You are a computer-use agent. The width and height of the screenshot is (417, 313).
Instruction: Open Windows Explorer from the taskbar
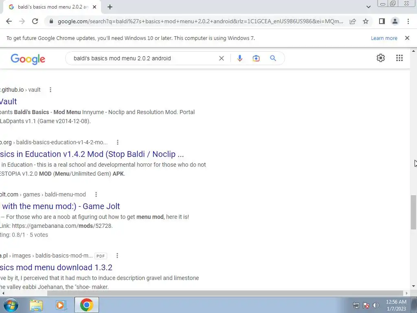(x=36, y=305)
